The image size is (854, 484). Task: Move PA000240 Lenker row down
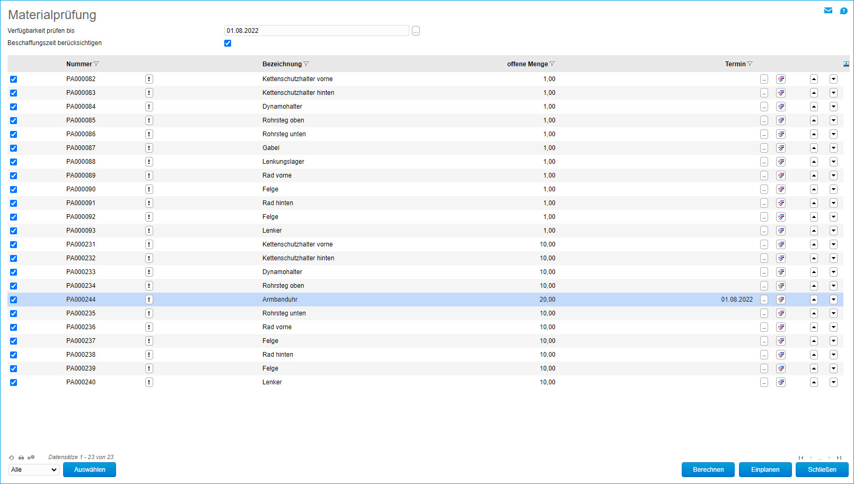pyautogui.click(x=833, y=382)
